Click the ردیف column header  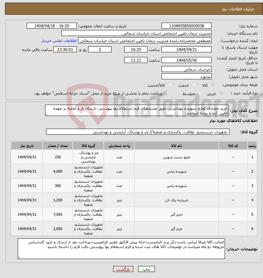[252, 146]
